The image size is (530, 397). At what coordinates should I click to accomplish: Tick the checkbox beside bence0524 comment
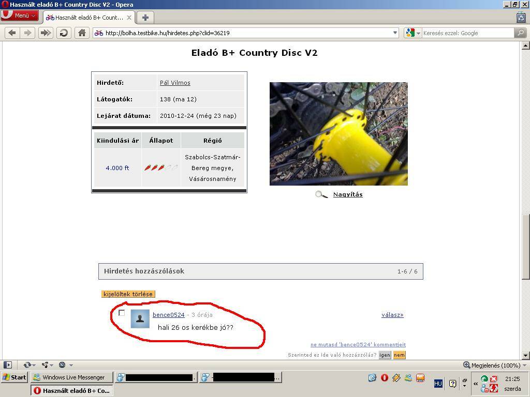point(122,313)
